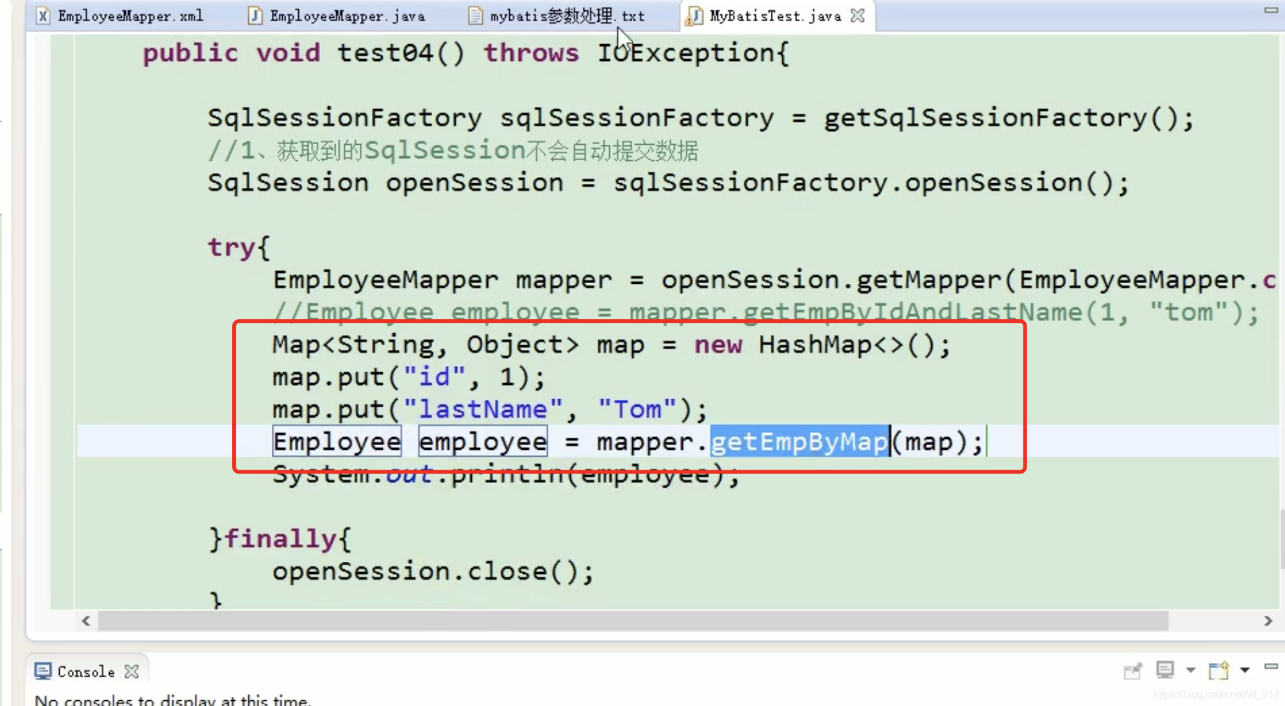The image size is (1285, 706).
Task: Expand Display Selected Console dropdown arrow
Action: pyautogui.click(x=1190, y=670)
